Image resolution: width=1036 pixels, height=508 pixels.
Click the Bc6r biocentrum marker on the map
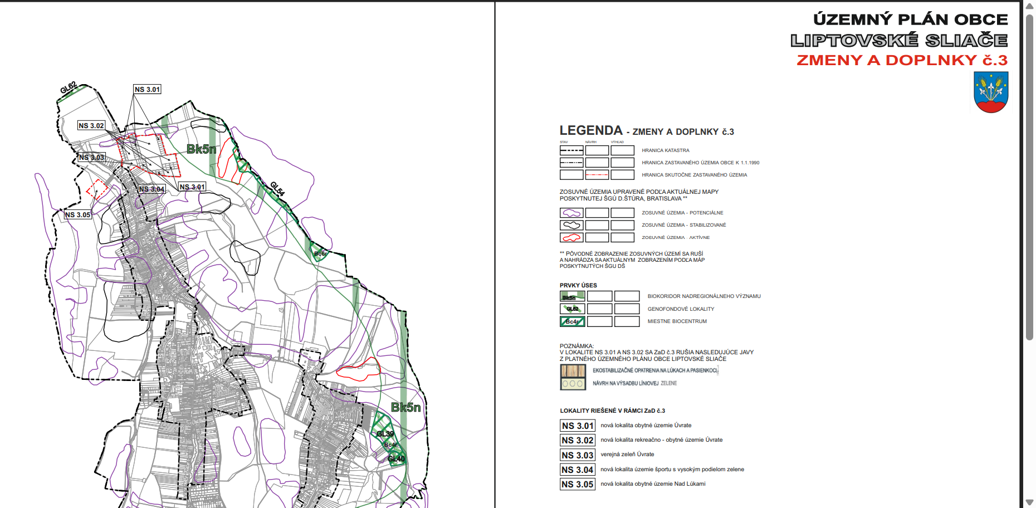[x=320, y=253]
